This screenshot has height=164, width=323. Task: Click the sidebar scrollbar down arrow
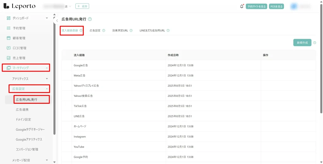54,162
